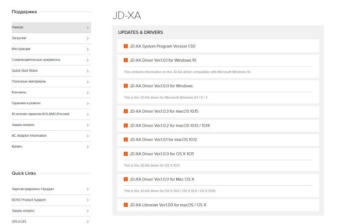Open Полезные материалы menu item
The width and height of the screenshot is (352, 224).
tap(52, 81)
